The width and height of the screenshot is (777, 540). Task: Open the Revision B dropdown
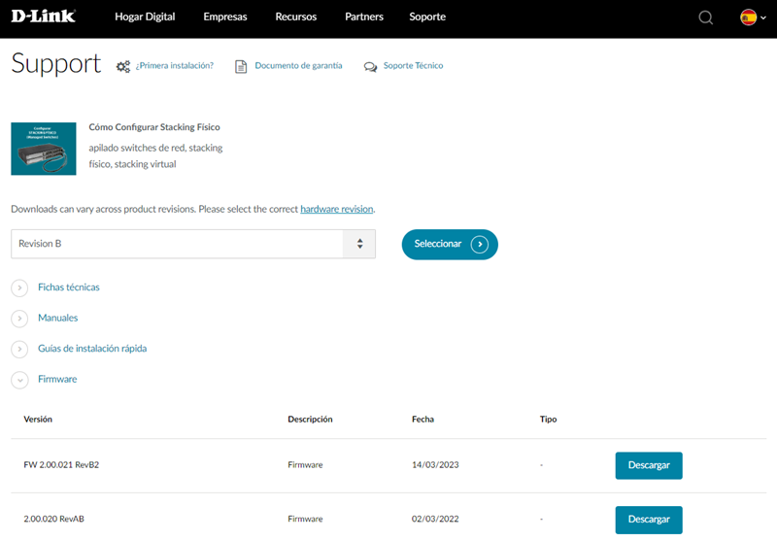pyautogui.click(x=193, y=244)
